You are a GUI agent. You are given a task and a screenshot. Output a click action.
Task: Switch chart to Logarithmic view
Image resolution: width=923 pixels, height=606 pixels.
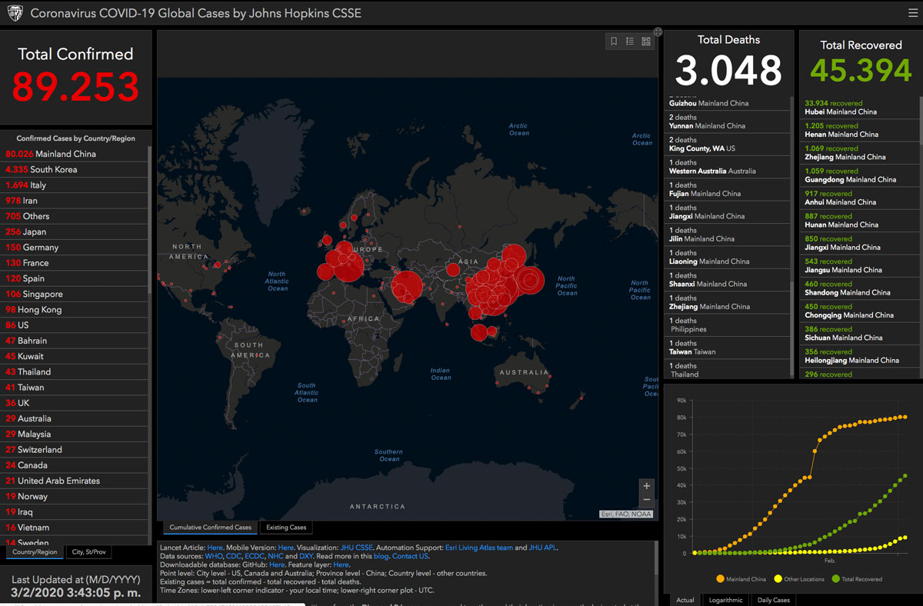(x=725, y=600)
